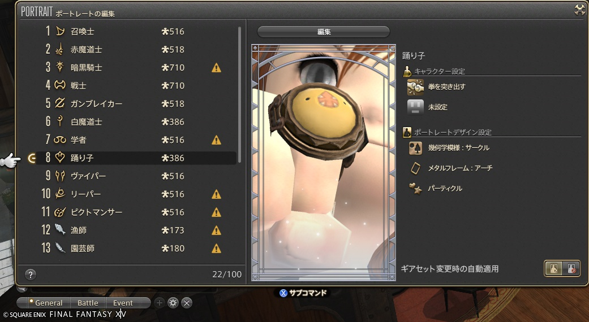This screenshot has width=589, height=322.
Task: Click the メタルフレーム：アーチ frame icon
Action: pyautogui.click(x=415, y=168)
